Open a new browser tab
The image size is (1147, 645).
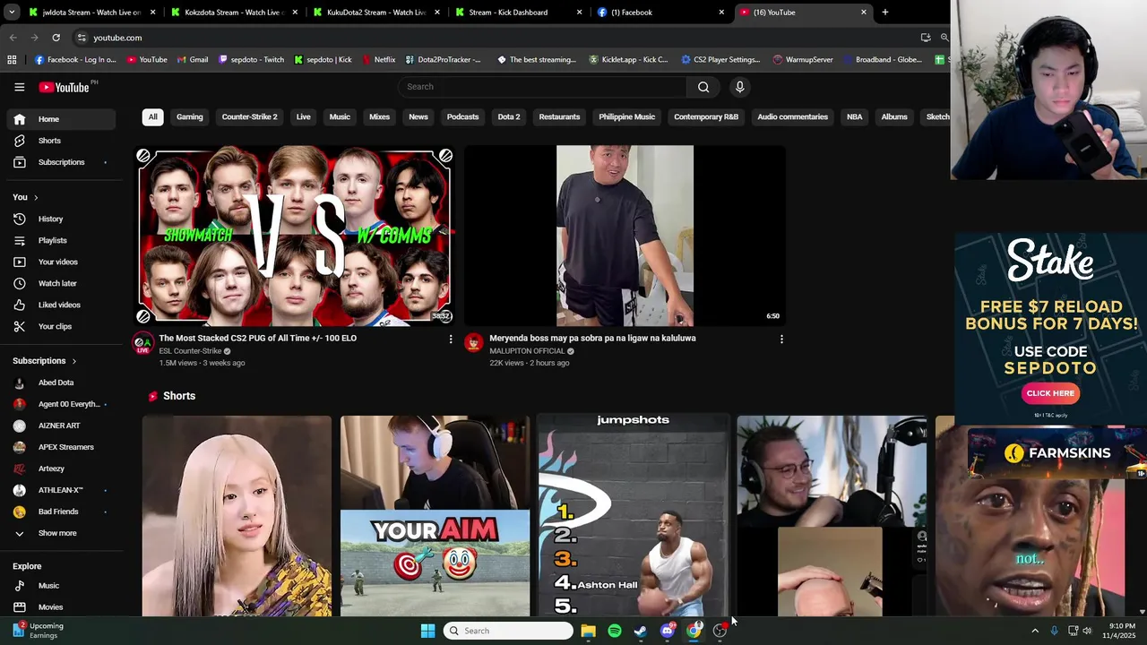pos(885,13)
